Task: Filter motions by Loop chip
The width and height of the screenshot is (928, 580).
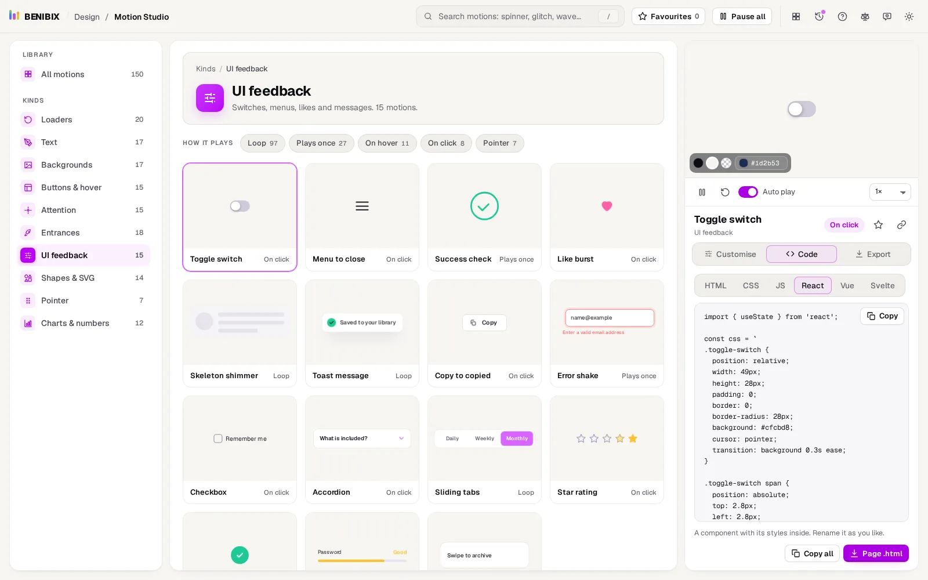Action: pos(263,143)
